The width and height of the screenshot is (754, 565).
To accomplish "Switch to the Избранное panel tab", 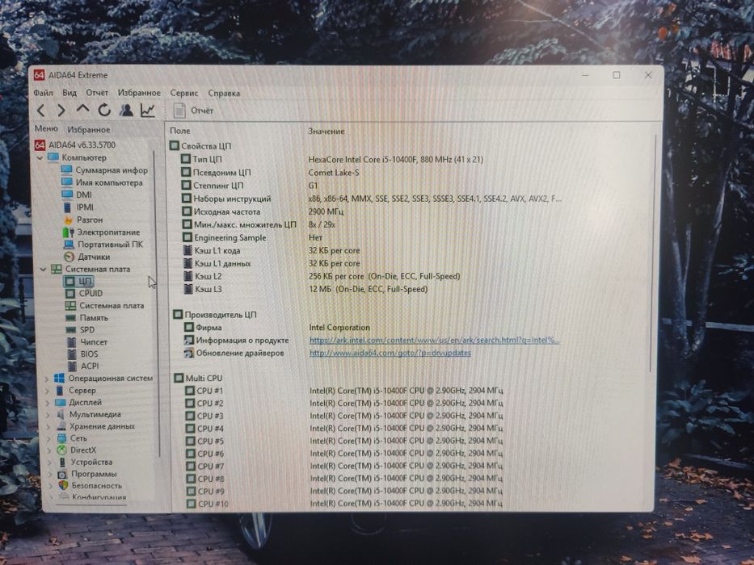I will click(x=89, y=129).
